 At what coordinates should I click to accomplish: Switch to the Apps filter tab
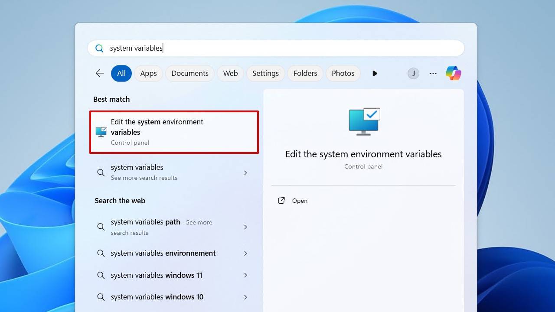tap(148, 73)
